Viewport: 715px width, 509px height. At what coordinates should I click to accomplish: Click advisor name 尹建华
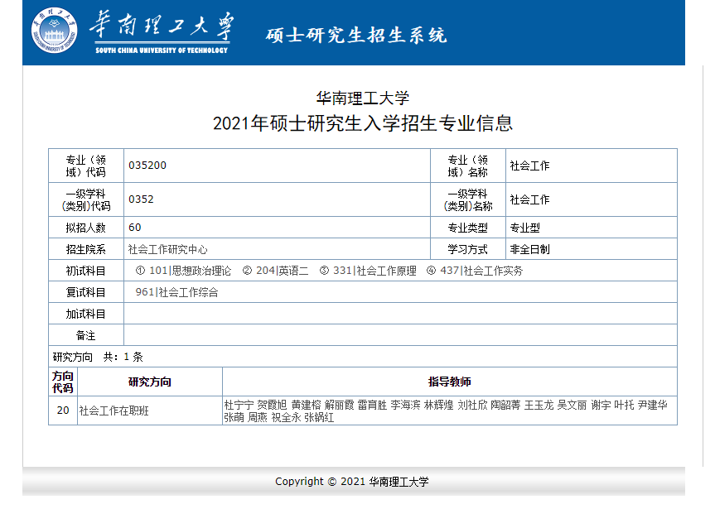click(653, 405)
